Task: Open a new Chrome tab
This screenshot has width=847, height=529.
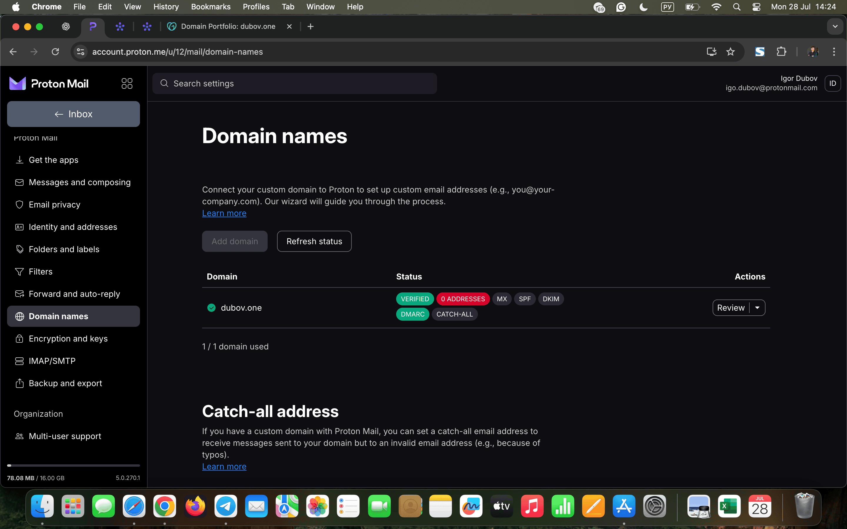Action: coord(311,26)
